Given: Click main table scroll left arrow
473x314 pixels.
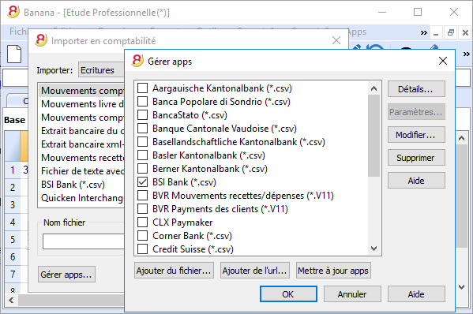Looking at the screenshot, I should (x=11, y=300).
